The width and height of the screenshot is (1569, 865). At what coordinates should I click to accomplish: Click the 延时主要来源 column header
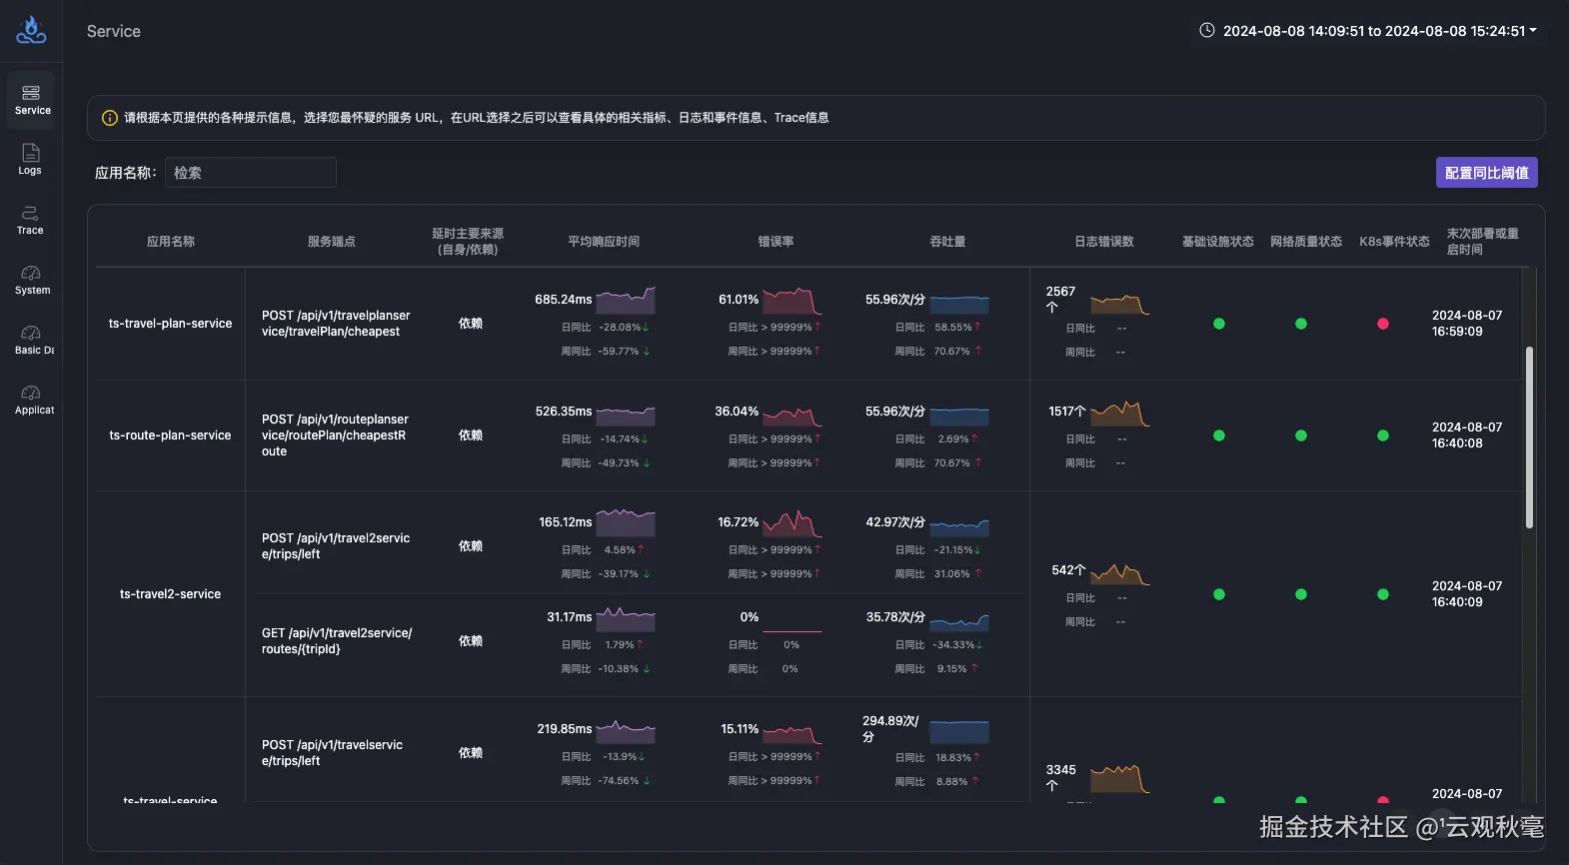click(468, 242)
